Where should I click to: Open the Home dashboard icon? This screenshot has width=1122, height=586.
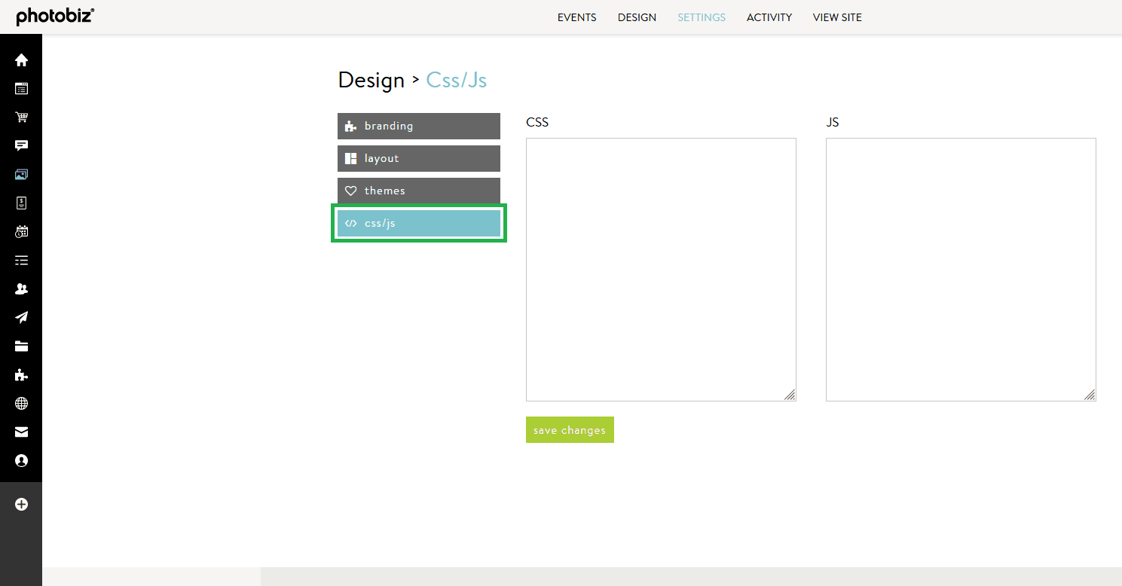click(x=21, y=59)
